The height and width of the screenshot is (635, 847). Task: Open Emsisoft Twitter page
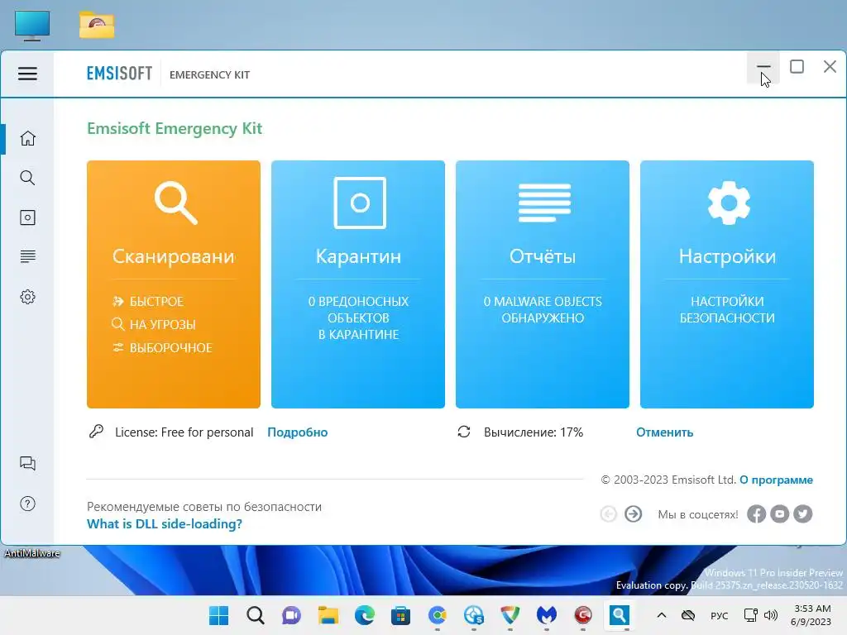coord(802,514)
